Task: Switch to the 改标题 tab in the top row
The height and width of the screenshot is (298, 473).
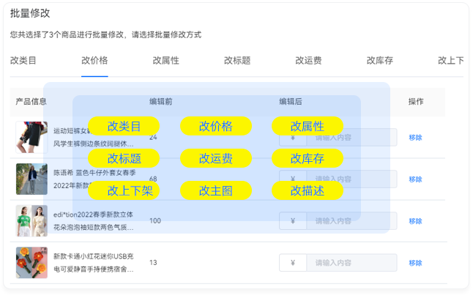Action: pyautogui.click(x=237, y=61)
